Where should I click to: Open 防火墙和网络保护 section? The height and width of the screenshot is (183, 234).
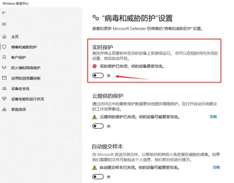(26, 68)
